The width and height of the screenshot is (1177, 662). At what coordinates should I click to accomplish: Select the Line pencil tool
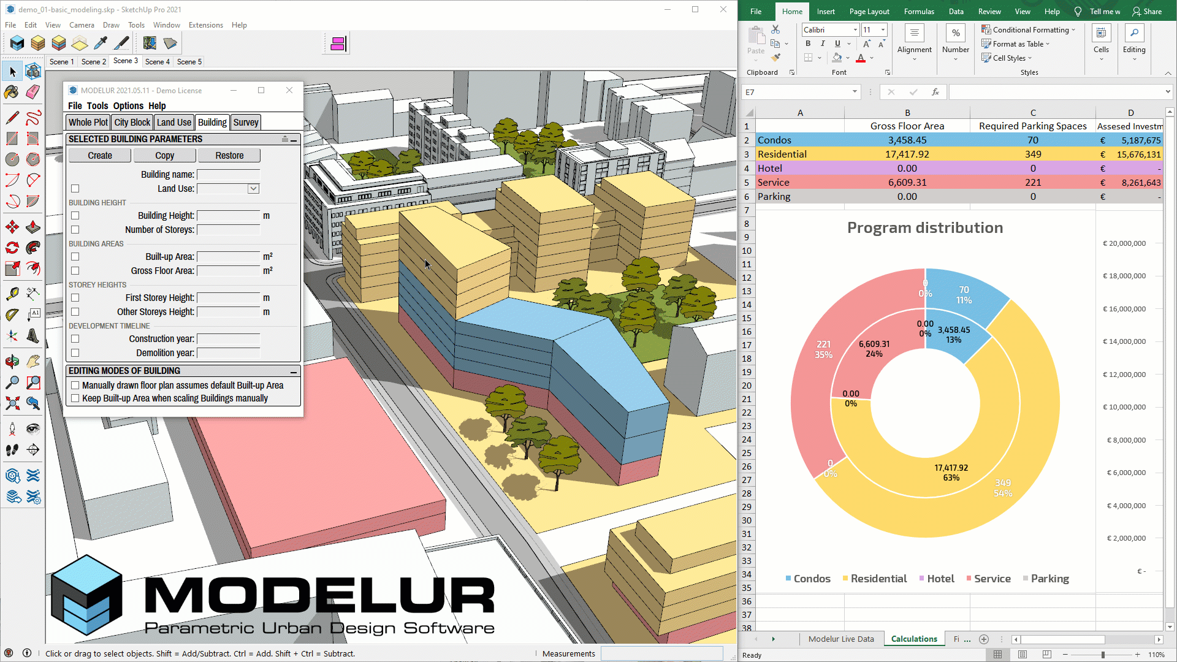(12, 117)
